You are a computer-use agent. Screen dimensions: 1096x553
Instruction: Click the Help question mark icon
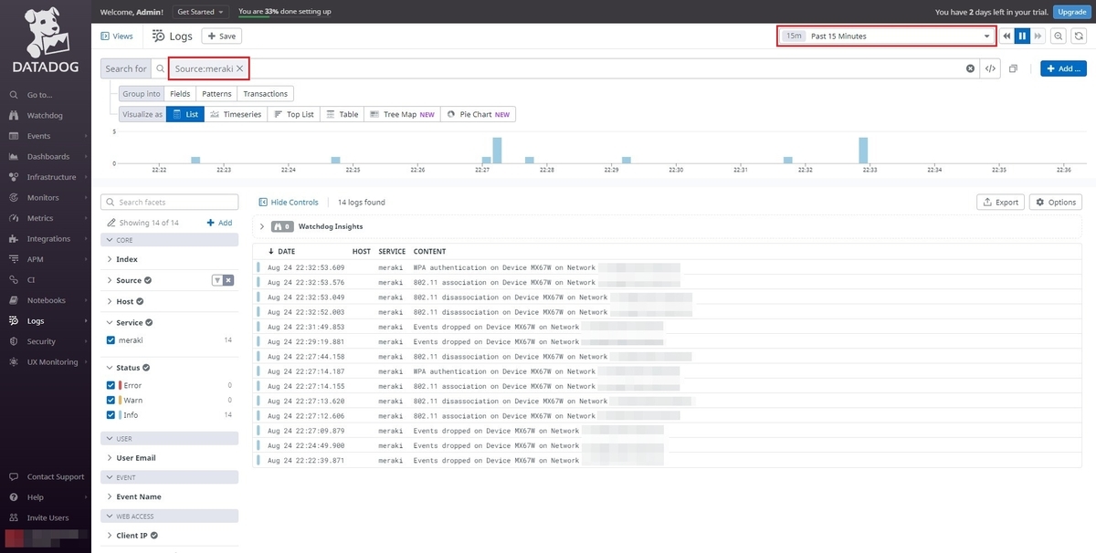click(14, 497)
